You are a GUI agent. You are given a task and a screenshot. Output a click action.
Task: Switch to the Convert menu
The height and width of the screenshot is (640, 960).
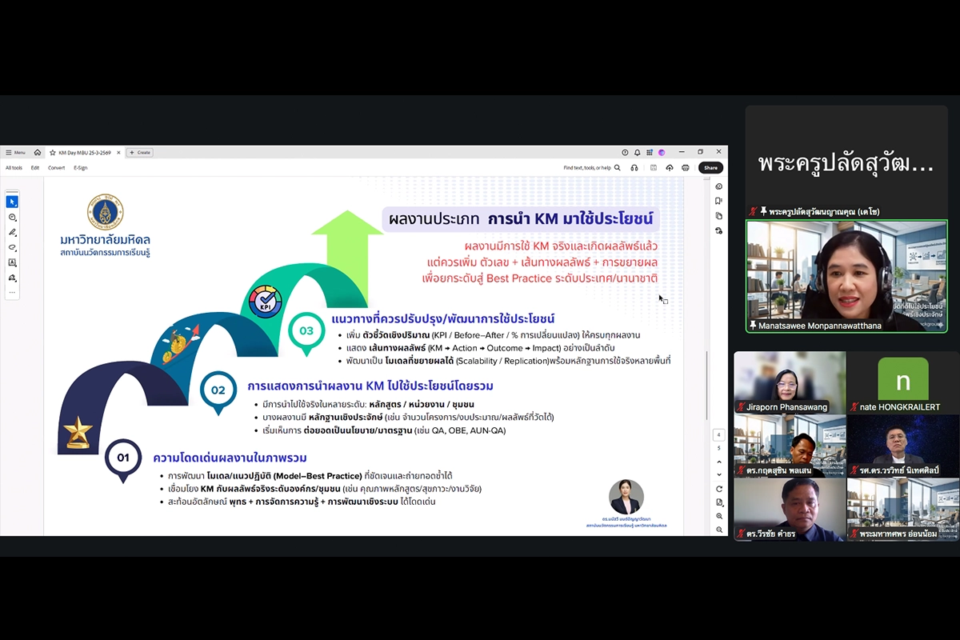pos(56,168)
